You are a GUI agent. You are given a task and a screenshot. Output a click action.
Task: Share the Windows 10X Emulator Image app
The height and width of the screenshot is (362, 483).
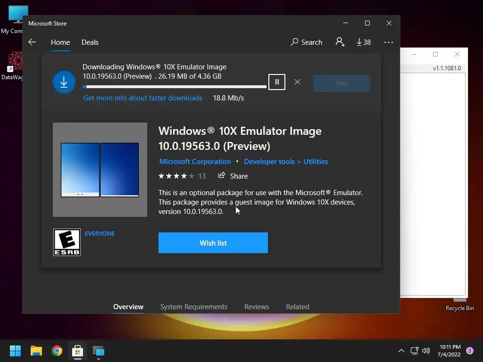pyautogui.click(x=233, y=176)
